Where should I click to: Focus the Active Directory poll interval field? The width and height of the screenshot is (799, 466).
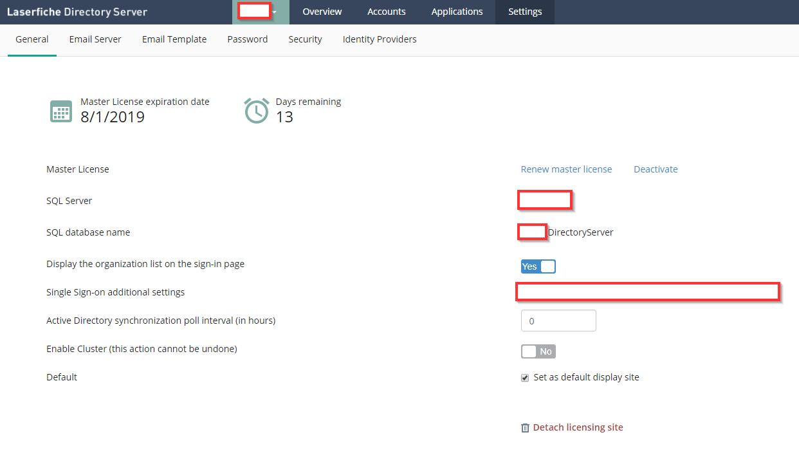[558, 321]
